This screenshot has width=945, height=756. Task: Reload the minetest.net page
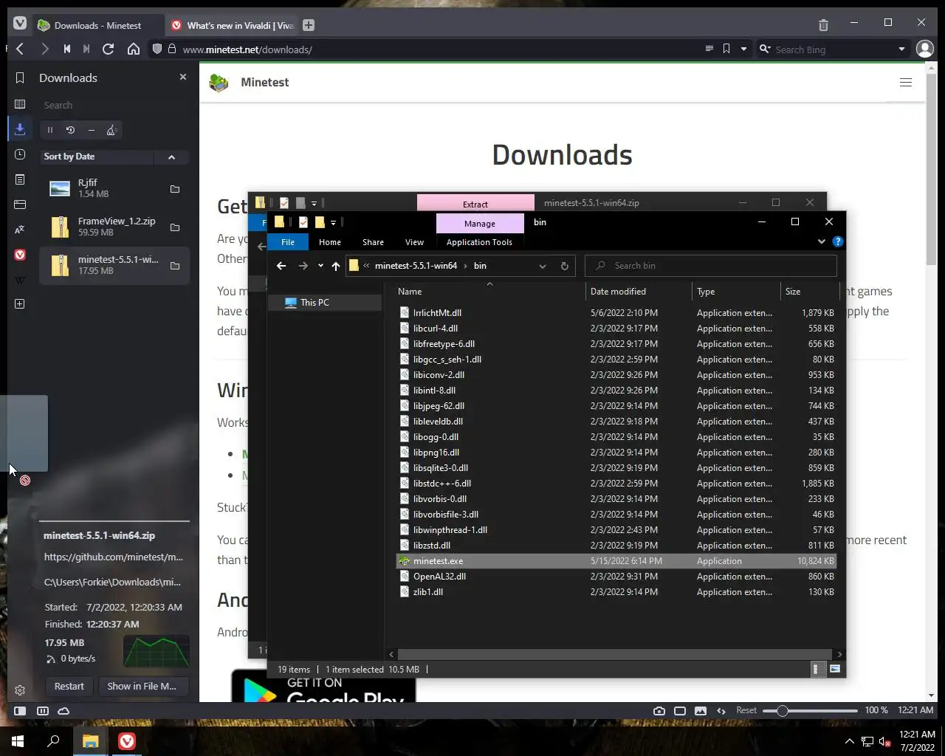coord(108,49)
